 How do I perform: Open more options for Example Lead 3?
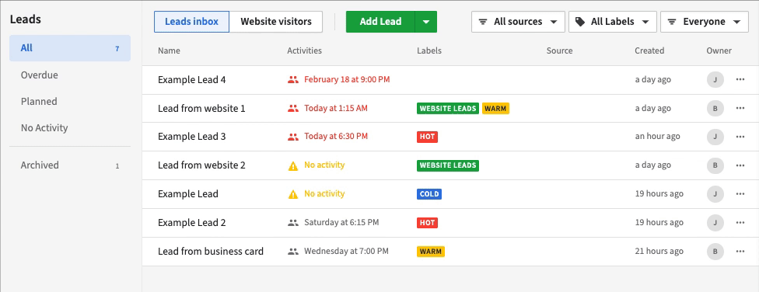pyautogui.click(x=740, y=137)
